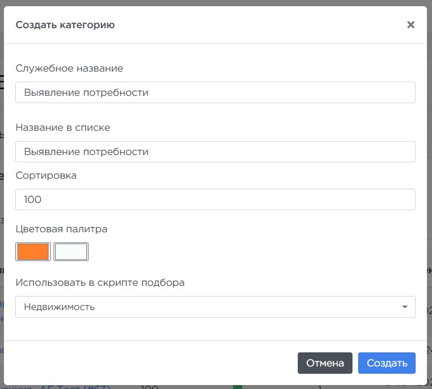Click the 100 value in background table row
Image resolution: width=432 pixels, height=389 pixels.
coord(149,386)
